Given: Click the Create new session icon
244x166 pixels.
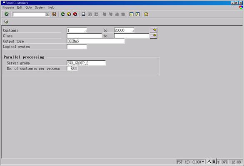Looking at the screenshot, I should coord(131,14).
